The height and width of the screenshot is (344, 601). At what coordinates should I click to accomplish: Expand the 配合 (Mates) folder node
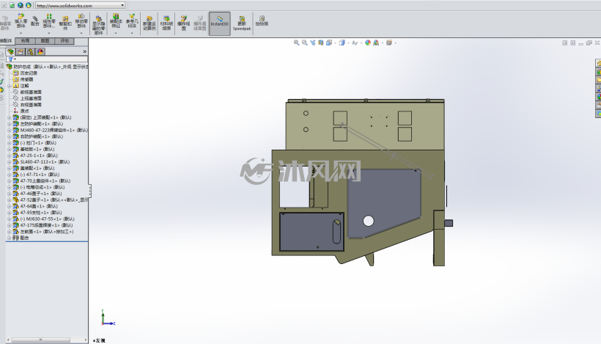coord(10,238)
